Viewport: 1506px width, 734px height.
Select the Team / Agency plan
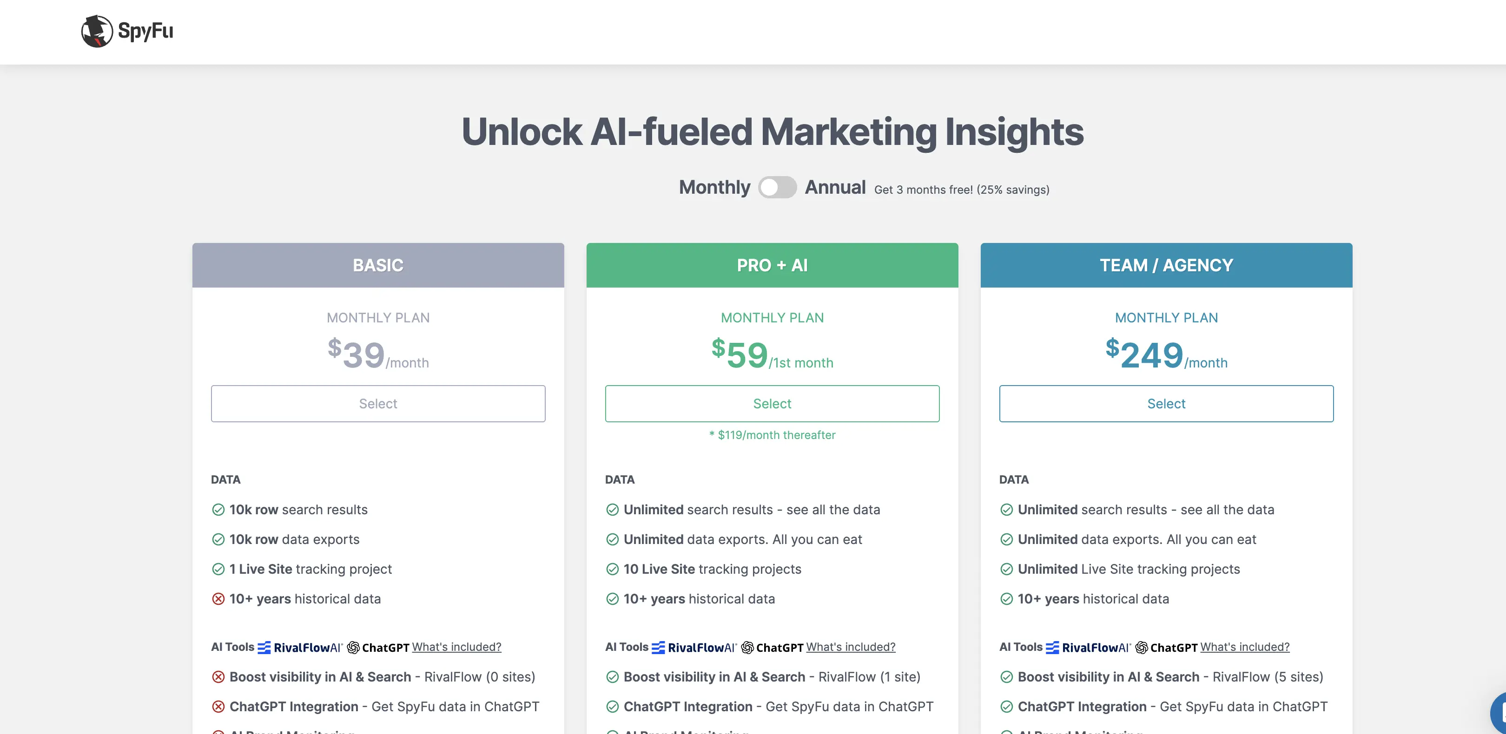[1166, 403]
